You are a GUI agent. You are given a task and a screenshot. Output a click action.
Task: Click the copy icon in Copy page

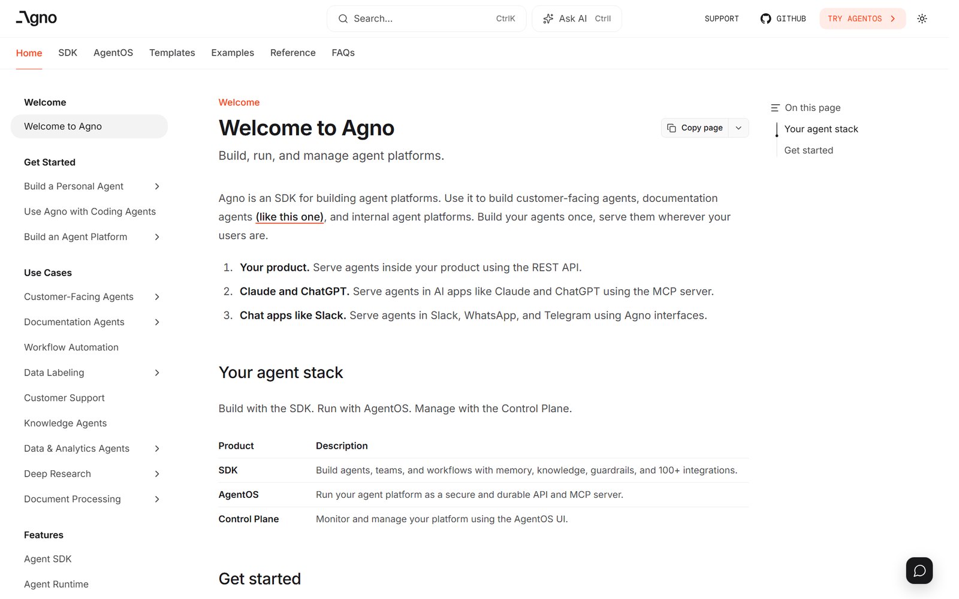pyautogui.click(x=671, y=128)
